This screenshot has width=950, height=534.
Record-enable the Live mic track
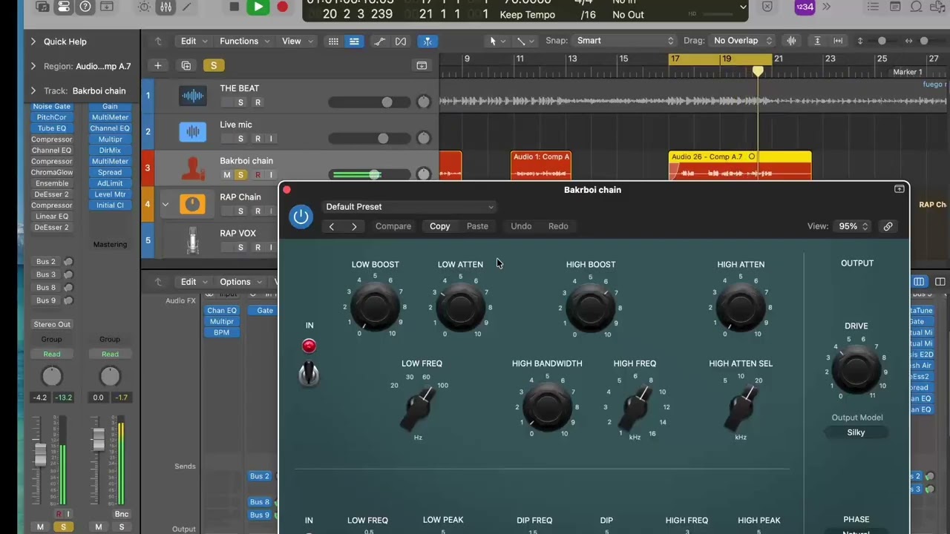(258, 139)
